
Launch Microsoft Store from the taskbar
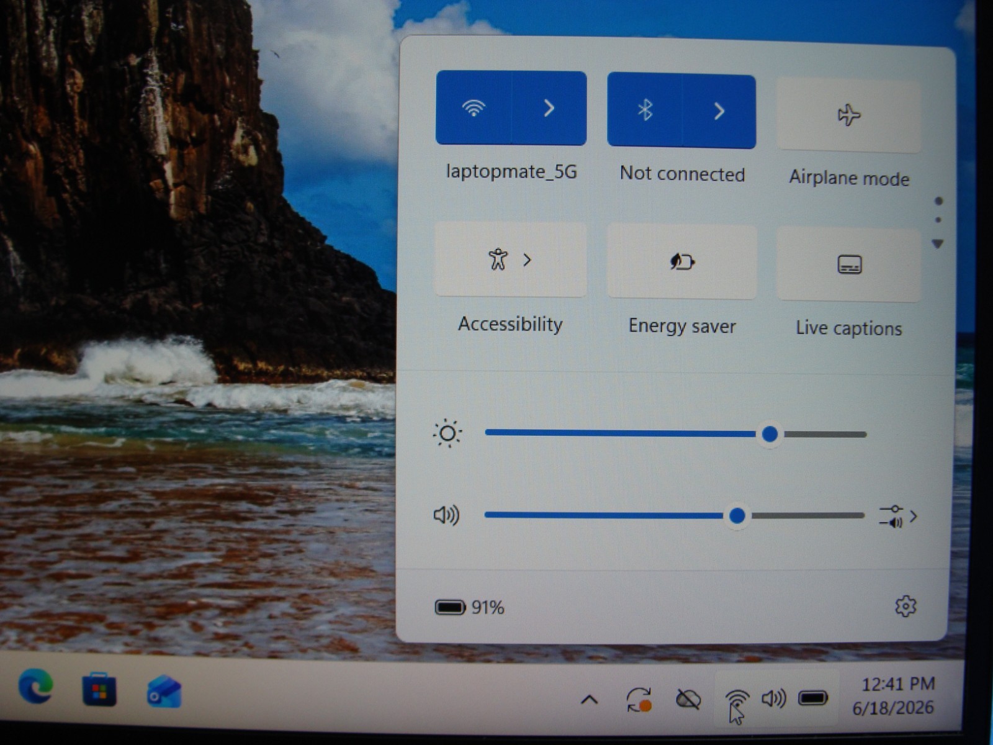tap(99, 690)
